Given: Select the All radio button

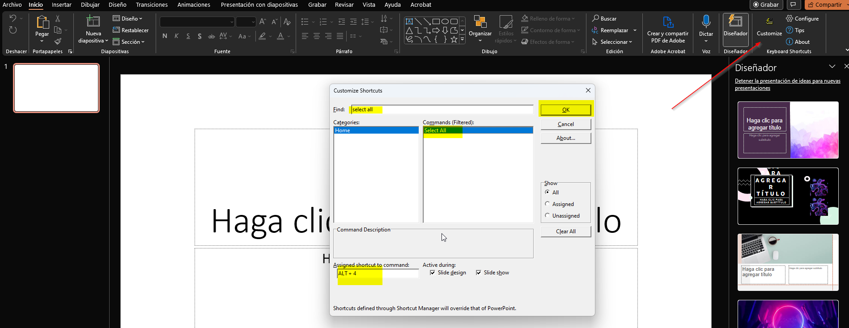Looking at the screenshot, I should [x=548, y=192].
